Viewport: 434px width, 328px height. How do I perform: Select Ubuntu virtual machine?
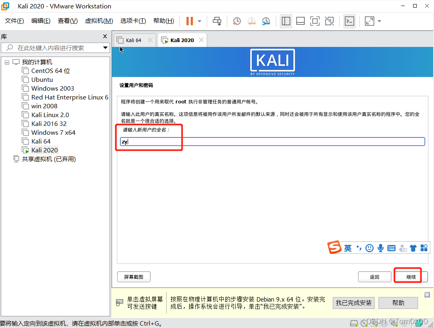pyautogui.click(x=42, y=79)
